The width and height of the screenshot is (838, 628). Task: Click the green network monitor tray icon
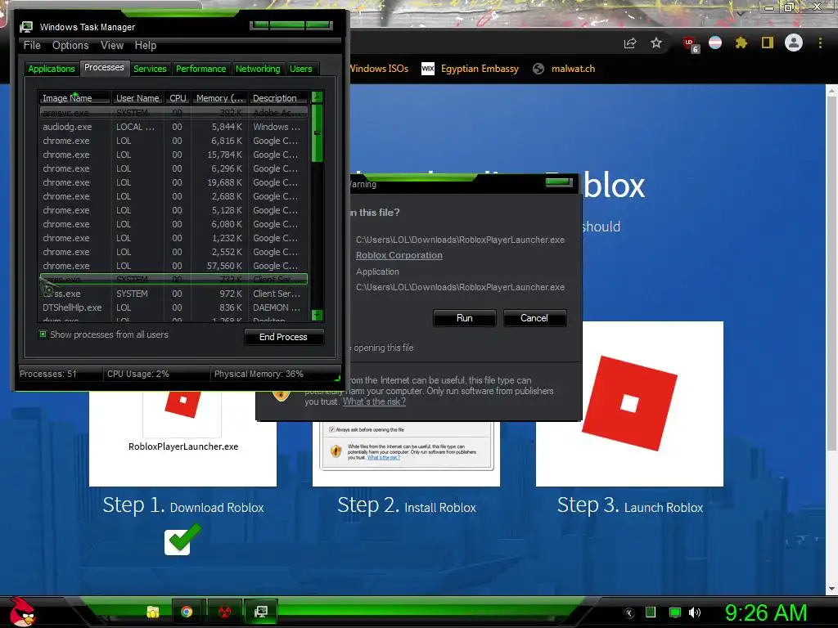coord(675,612)
